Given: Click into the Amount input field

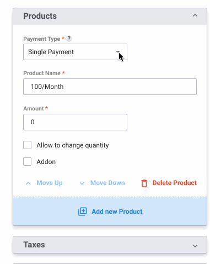Looking at the screenshot, I should click(75, 122).
